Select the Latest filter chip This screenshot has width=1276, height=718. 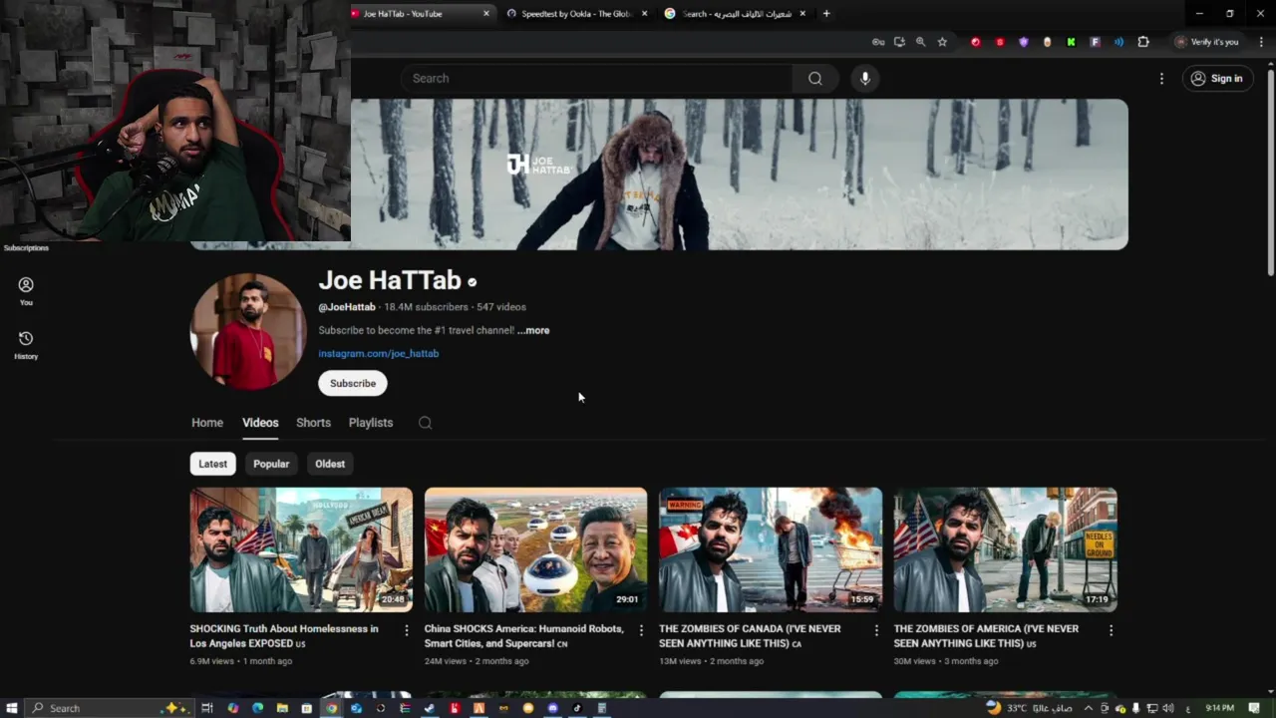[212, 464]
